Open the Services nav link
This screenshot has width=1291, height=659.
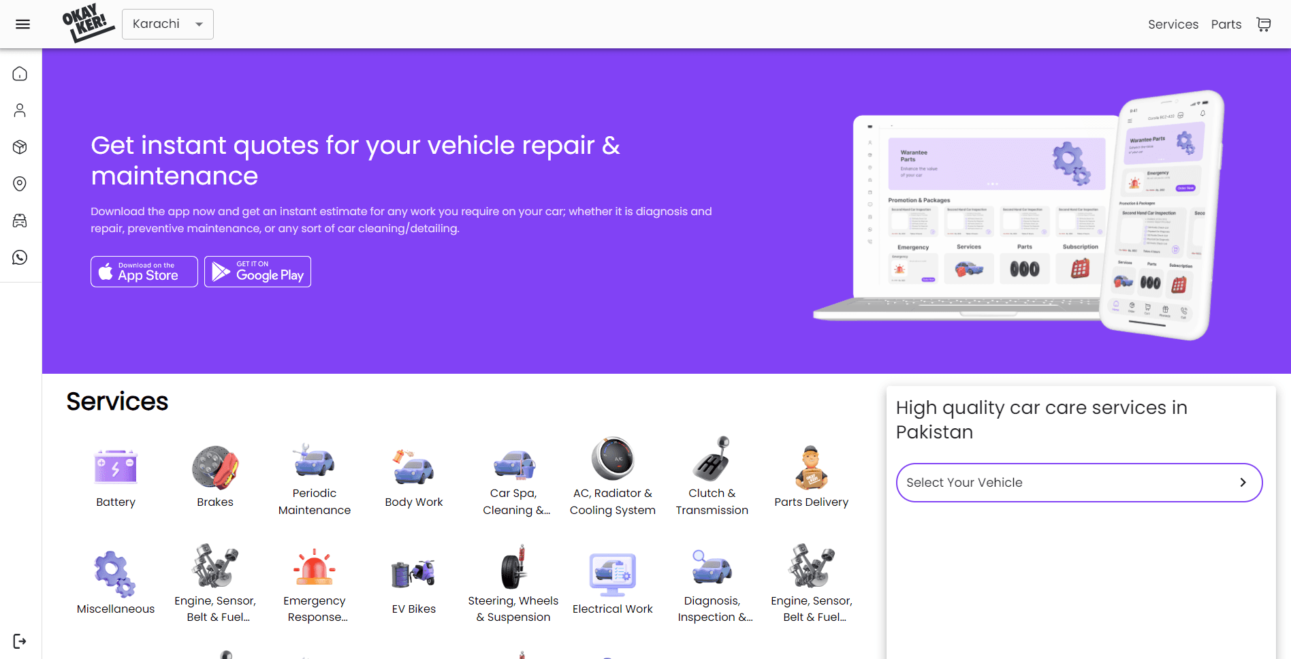point(1173,25)
